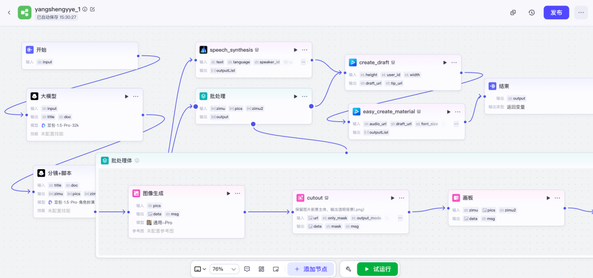The width and height of the screenshot is (593, 278).
Task: Run the upper 批处理 batch node
Action: (296, 97)
